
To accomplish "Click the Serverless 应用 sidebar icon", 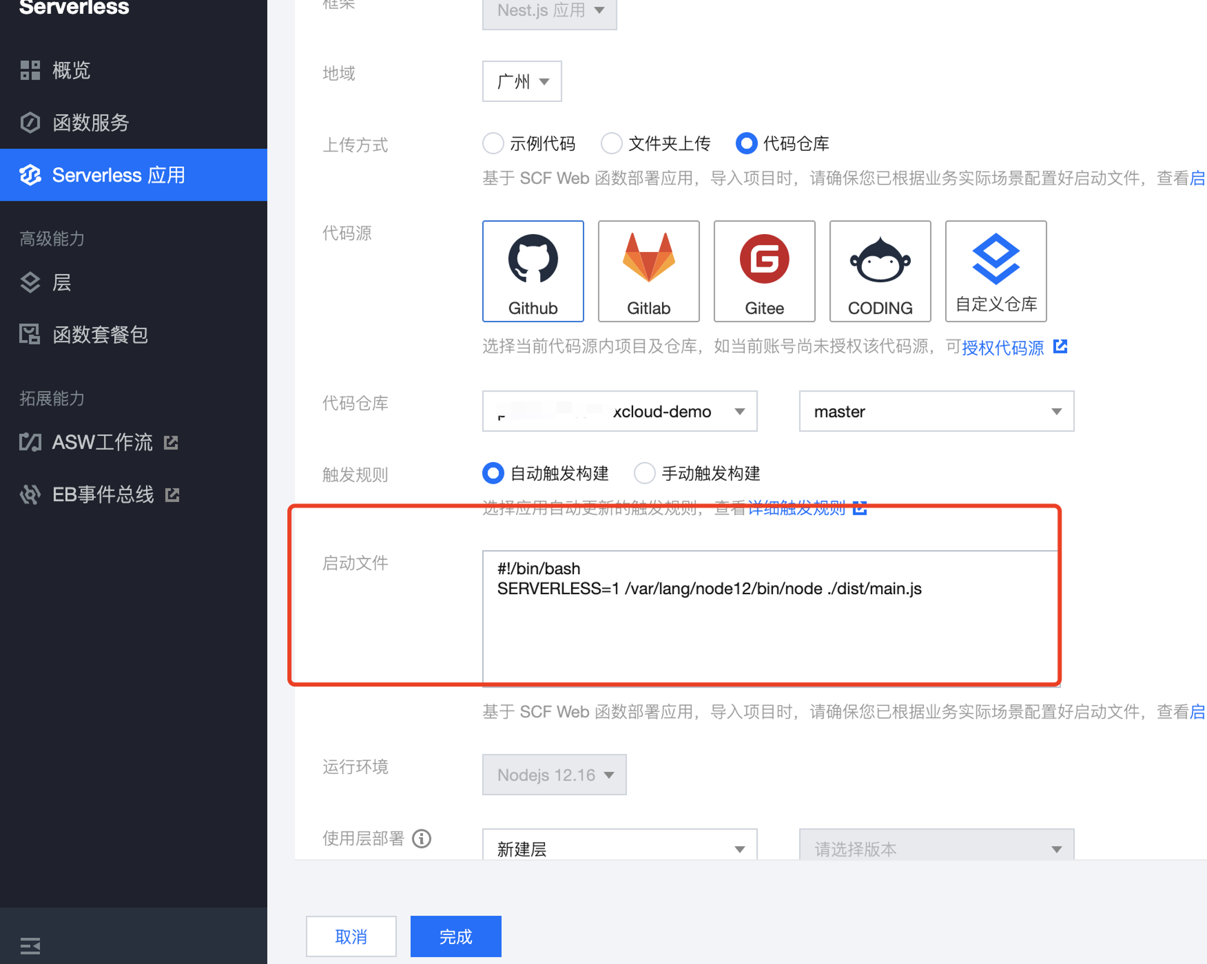I will tap(30, 175).
